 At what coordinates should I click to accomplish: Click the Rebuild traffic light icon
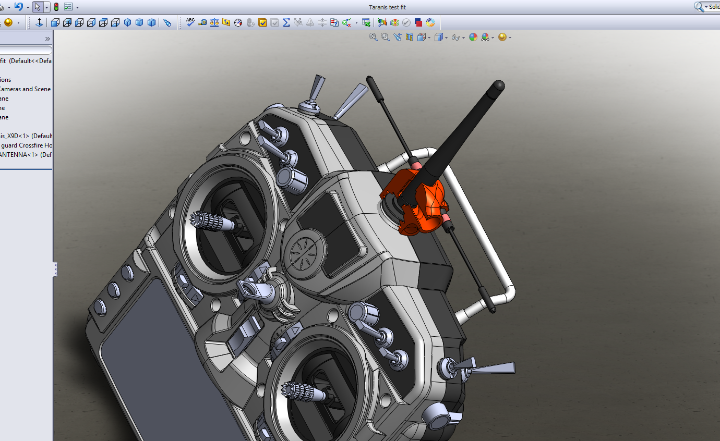56,7
